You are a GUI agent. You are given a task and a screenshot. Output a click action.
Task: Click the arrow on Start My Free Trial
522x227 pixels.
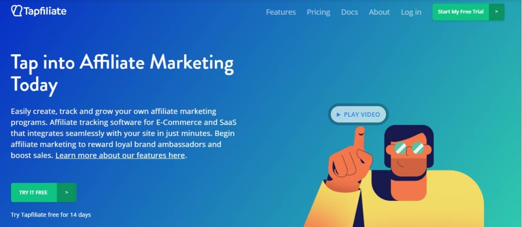tap(496, 12)
